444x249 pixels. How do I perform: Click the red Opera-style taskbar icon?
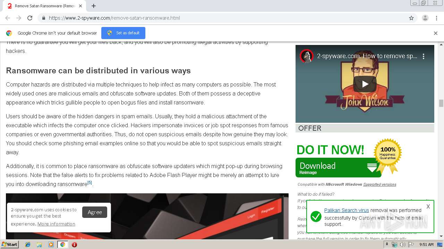pyautogui.click(x=74, y=245)
